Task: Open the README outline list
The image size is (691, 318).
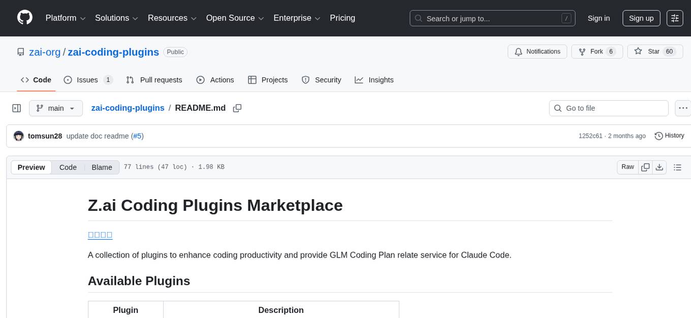Action: coord(678,167)
